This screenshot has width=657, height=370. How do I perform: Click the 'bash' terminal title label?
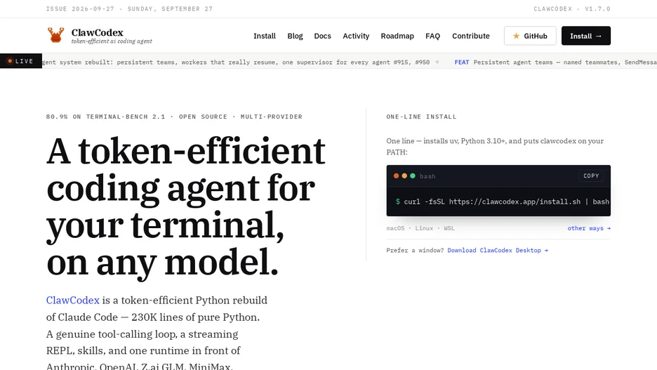pyautogui.click(x=427, y=176)
